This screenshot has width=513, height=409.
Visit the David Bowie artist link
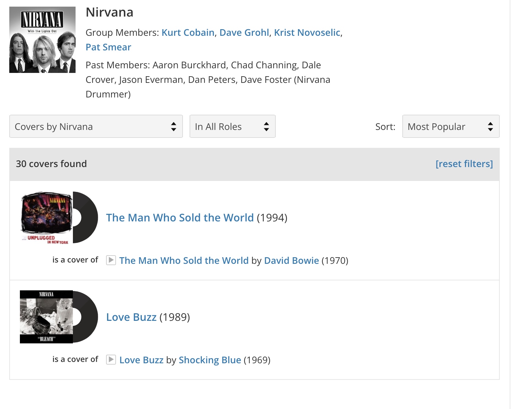(x=291, y=261)
